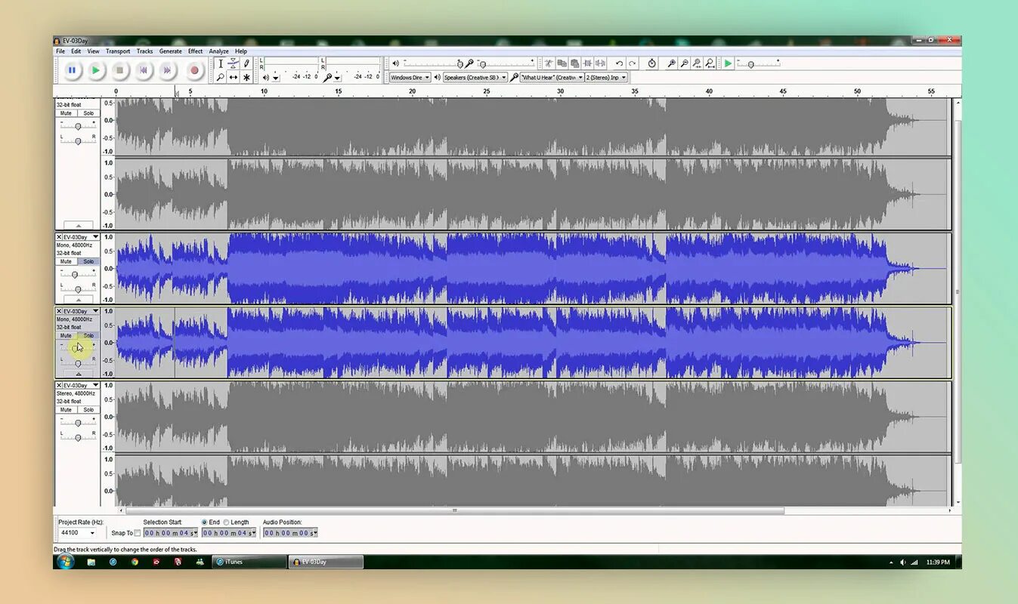Image resolution: width=1018 pixels, height=604 pixels.
Task: Close the Stereo, 48000Hz track with its X
Action: tap(59, 385)
